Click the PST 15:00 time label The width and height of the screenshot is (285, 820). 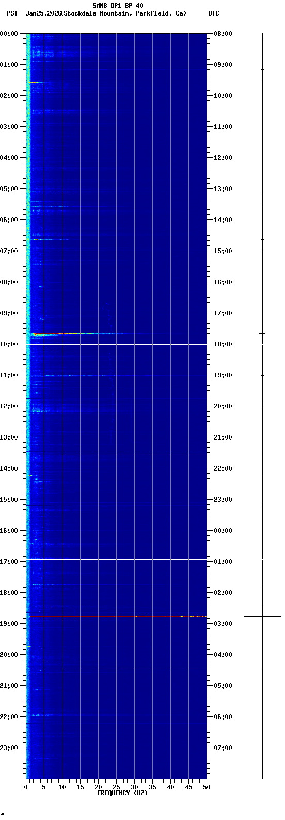9,500
